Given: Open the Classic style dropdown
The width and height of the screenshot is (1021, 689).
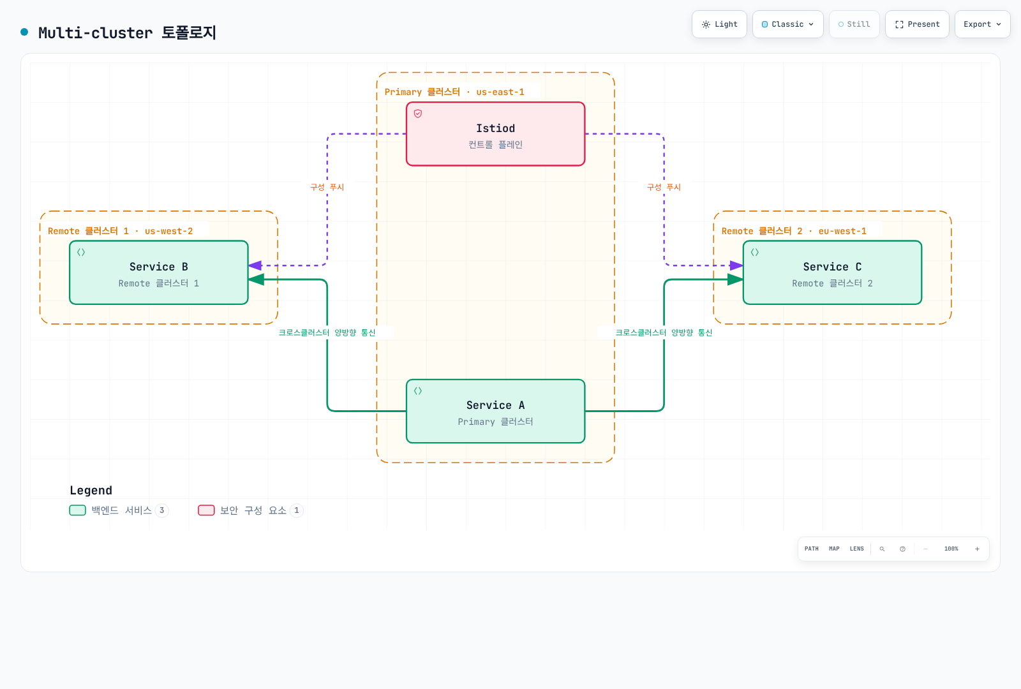Looking at the screenshot, I should [x=788, y=24].
